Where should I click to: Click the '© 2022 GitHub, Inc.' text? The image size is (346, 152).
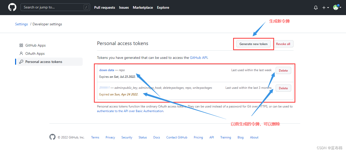pos(71,137)
